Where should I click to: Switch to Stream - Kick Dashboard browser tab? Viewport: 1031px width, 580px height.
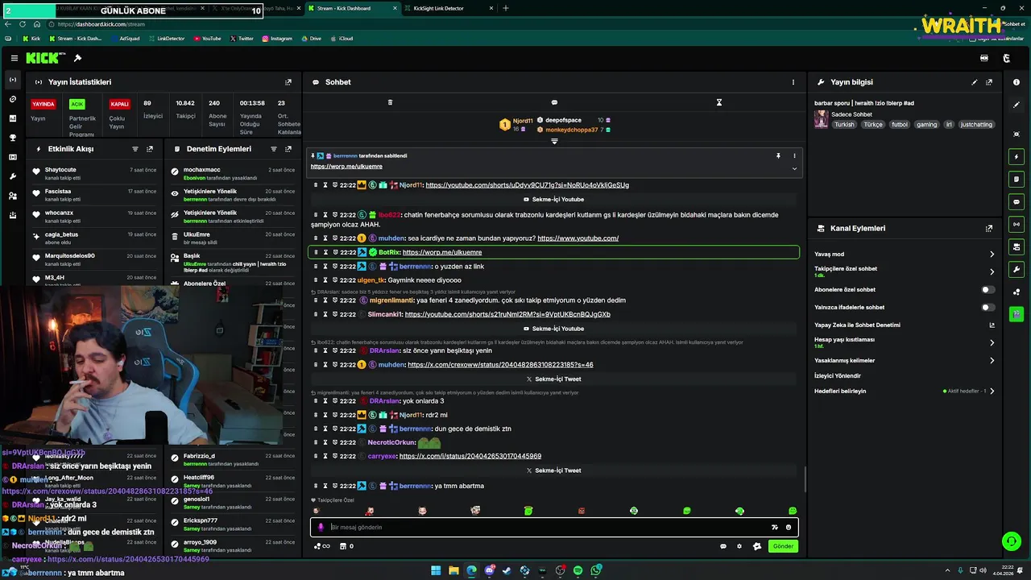353,8
